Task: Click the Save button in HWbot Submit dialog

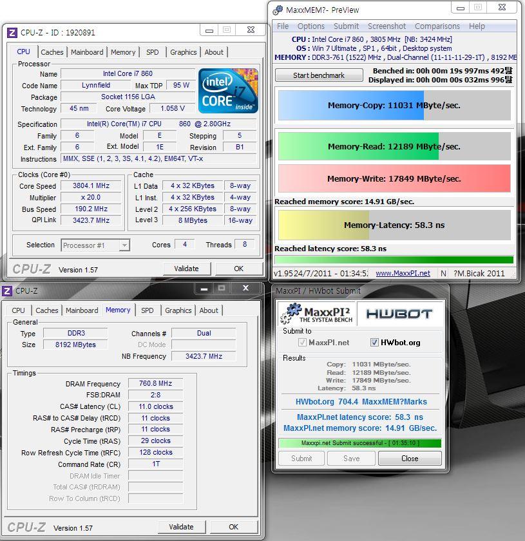Action: 351,458
